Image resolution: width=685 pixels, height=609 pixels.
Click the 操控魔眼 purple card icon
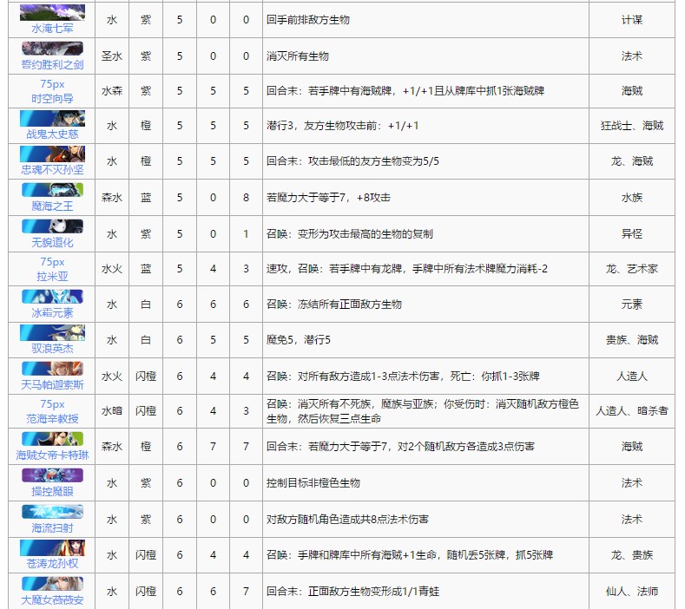tap(52, 475)
